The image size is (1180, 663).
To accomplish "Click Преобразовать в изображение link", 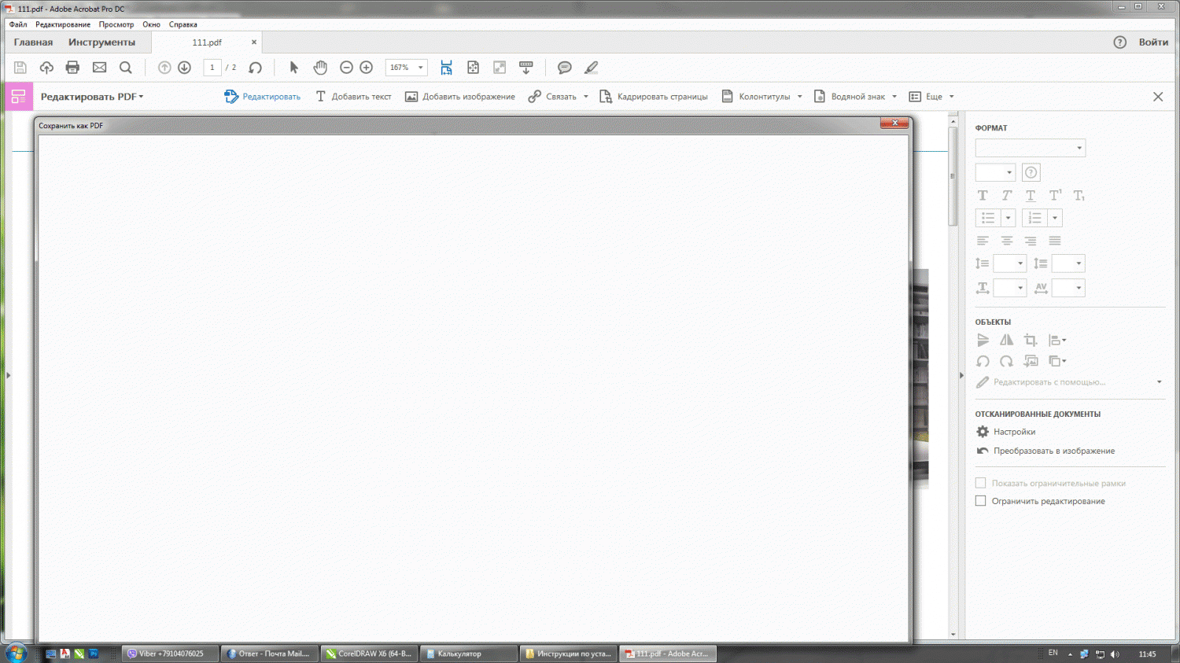I will coord(1054,451).
